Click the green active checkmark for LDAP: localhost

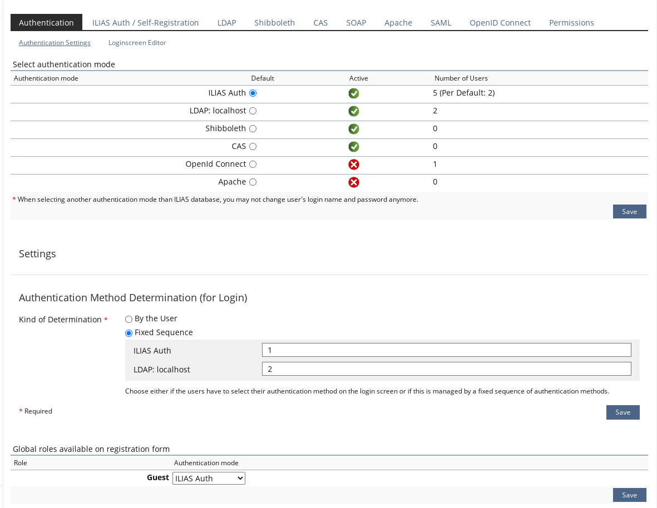coord(353,111)
